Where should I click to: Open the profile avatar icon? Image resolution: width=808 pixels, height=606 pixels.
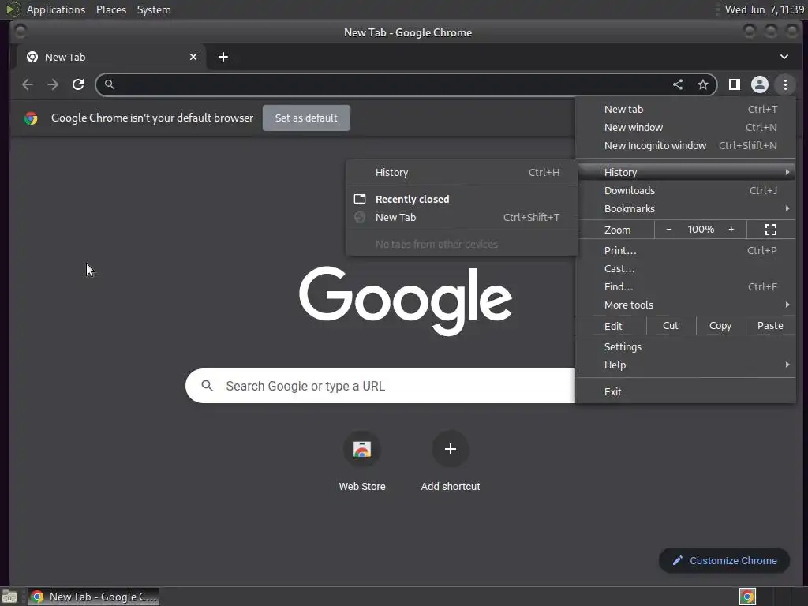point(760,84)
